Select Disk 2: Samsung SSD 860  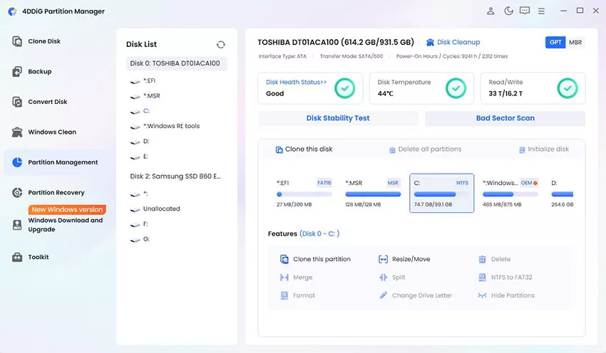tap(175, 176)
